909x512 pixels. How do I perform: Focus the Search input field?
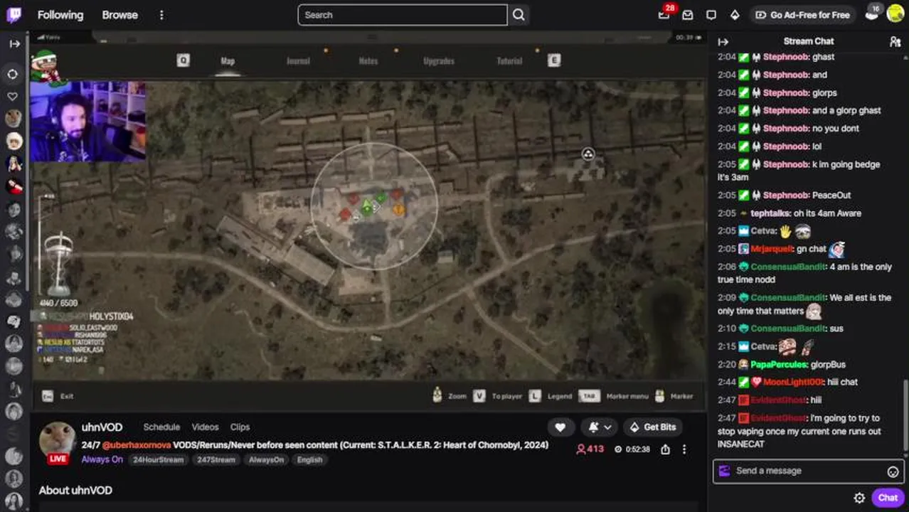point(403,15)
